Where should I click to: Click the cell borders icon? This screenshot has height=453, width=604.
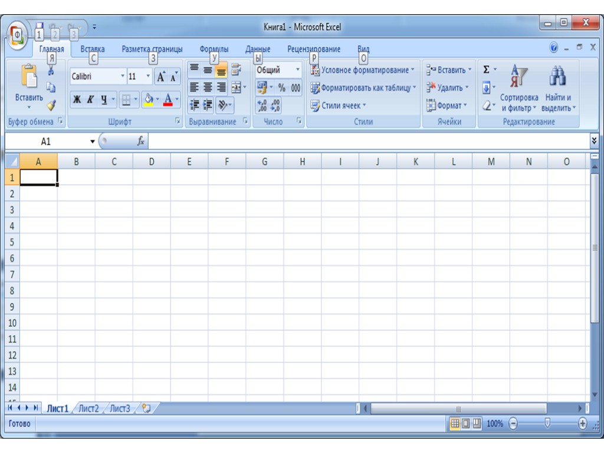coord(126,100)
